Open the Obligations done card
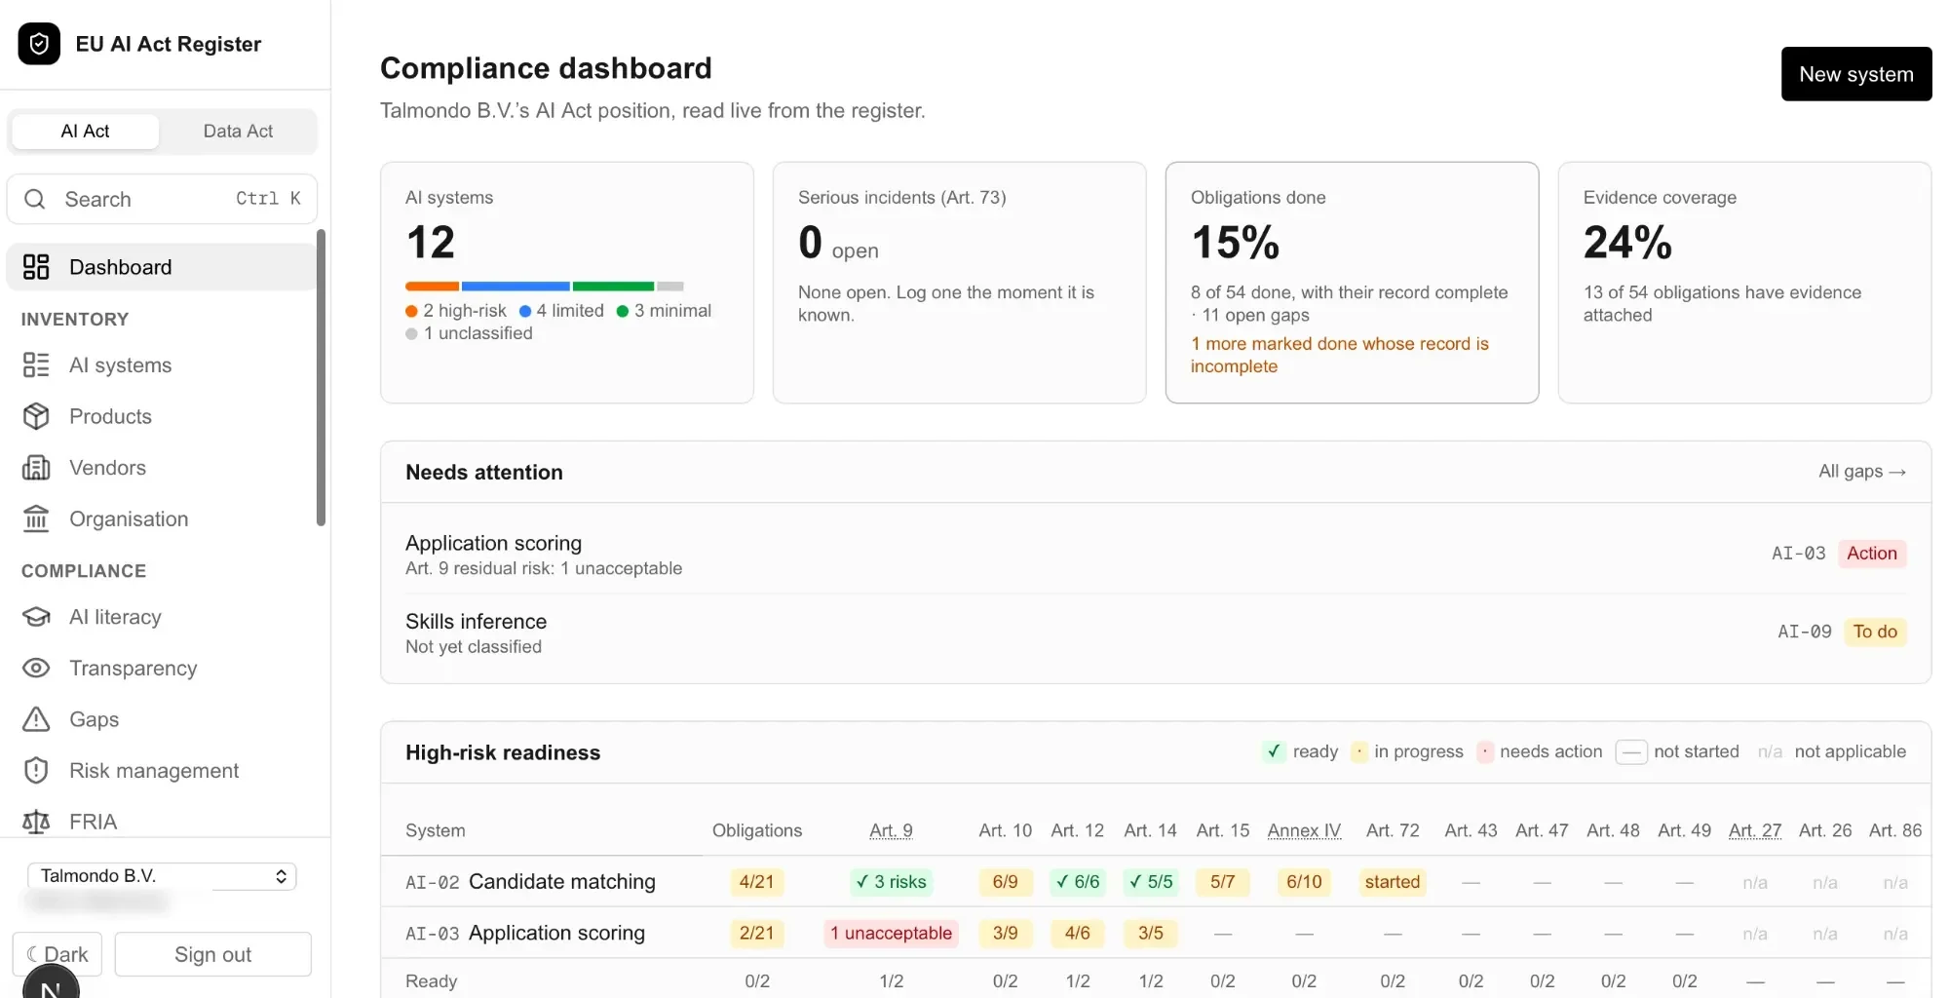Image resolution: width=1949 pixels, height=998 pixels. click(x=1352, y=283)
